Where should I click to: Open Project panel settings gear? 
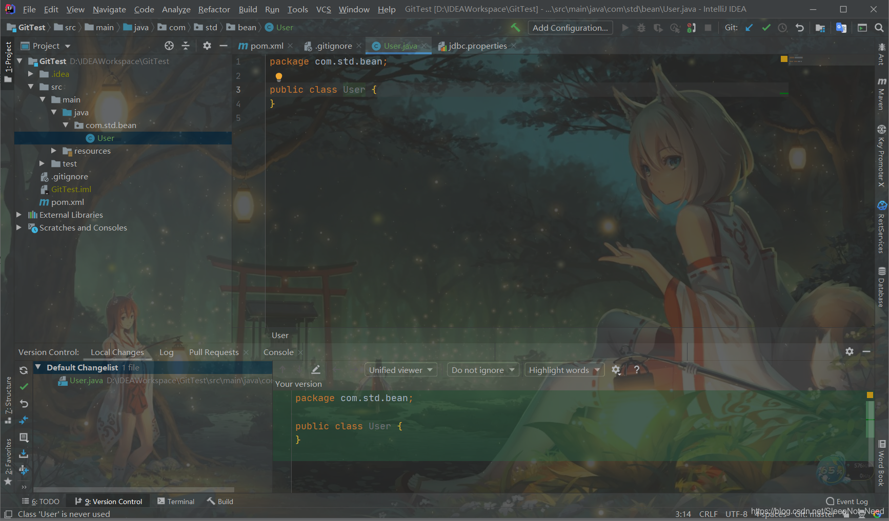click(207, 46)
